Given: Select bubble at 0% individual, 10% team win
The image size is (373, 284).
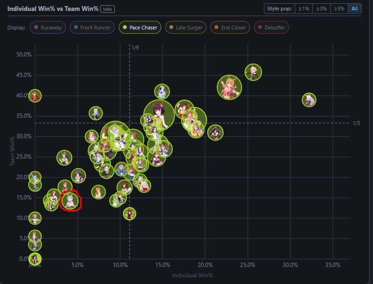Looking at the screenshot, I should [35, 218].
